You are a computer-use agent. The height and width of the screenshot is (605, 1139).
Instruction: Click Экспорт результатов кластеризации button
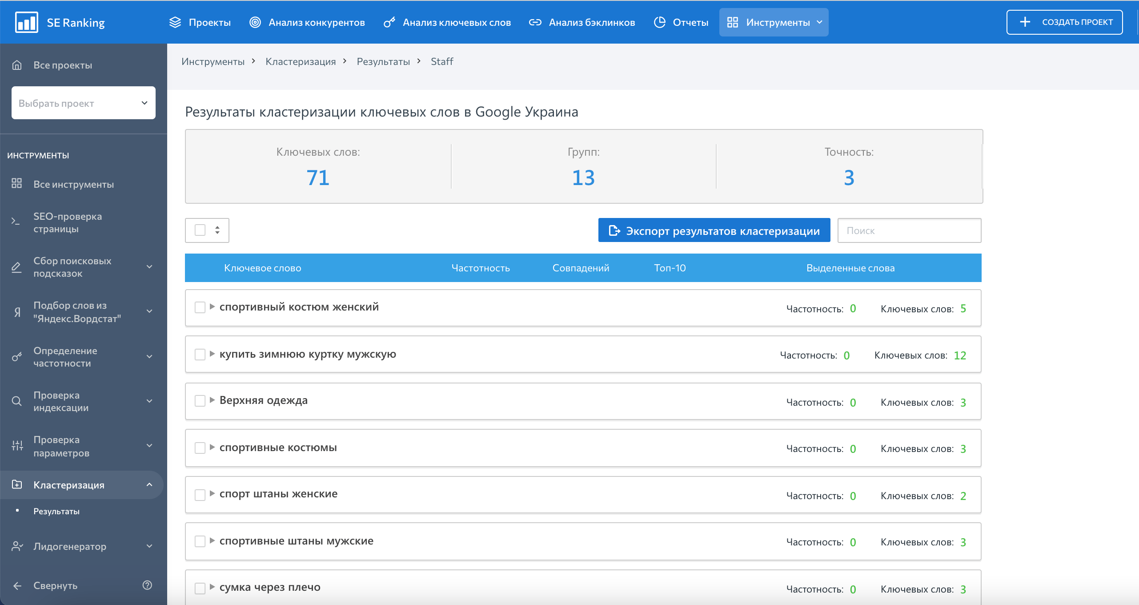(x=714, y=230)
